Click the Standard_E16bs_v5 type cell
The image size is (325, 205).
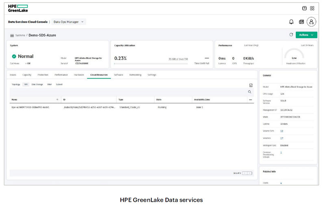click(130, 107)
